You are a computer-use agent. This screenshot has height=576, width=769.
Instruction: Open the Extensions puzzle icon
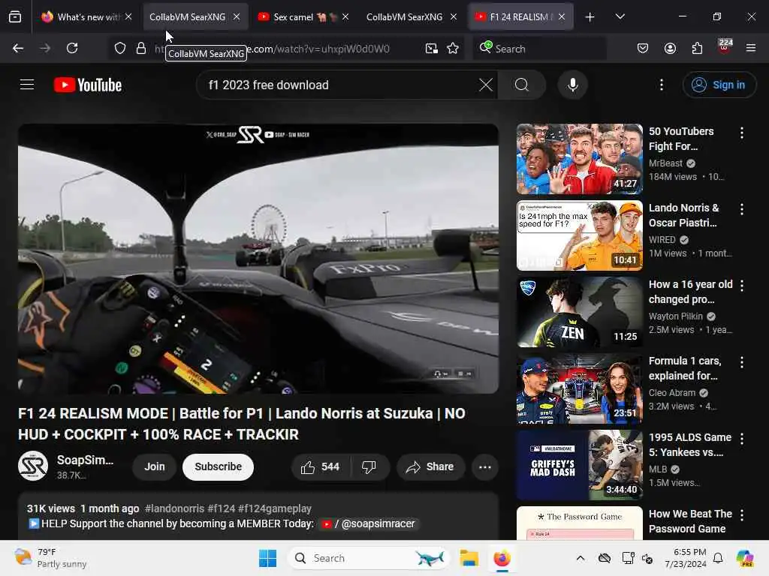(697, 48)
